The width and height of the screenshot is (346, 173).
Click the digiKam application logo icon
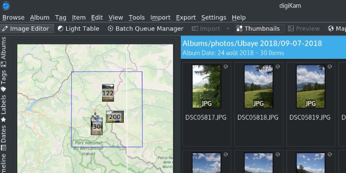5,5
